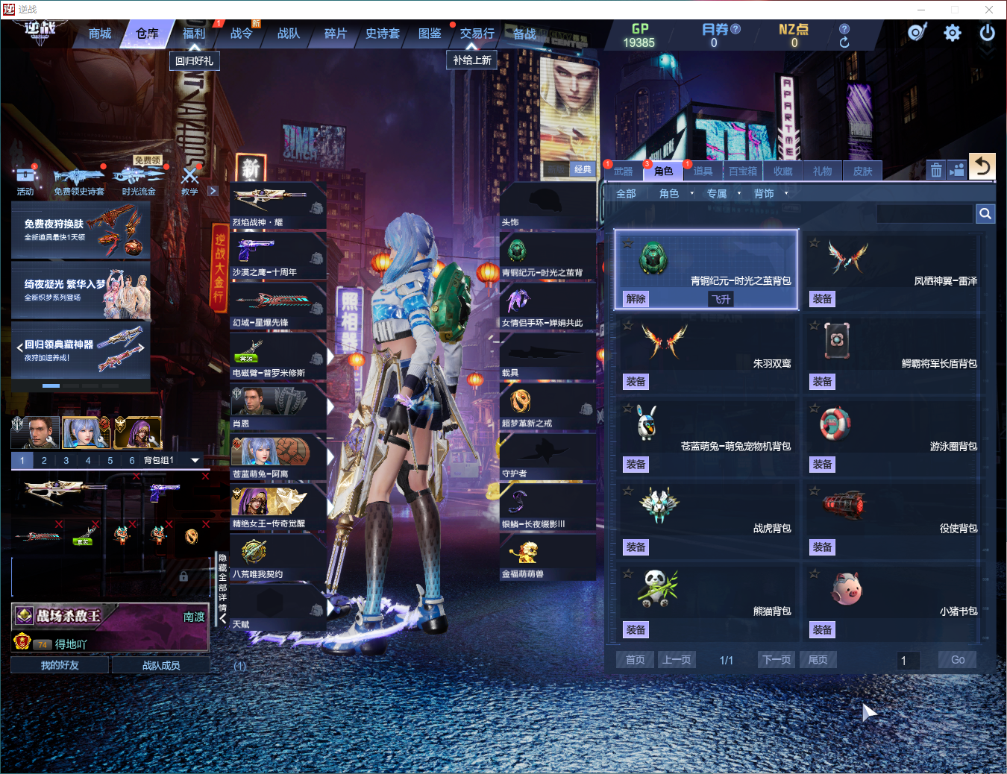Switch to the 武器 tab
The width and height of the screenshot is (1007, 774).
[623, 172]
